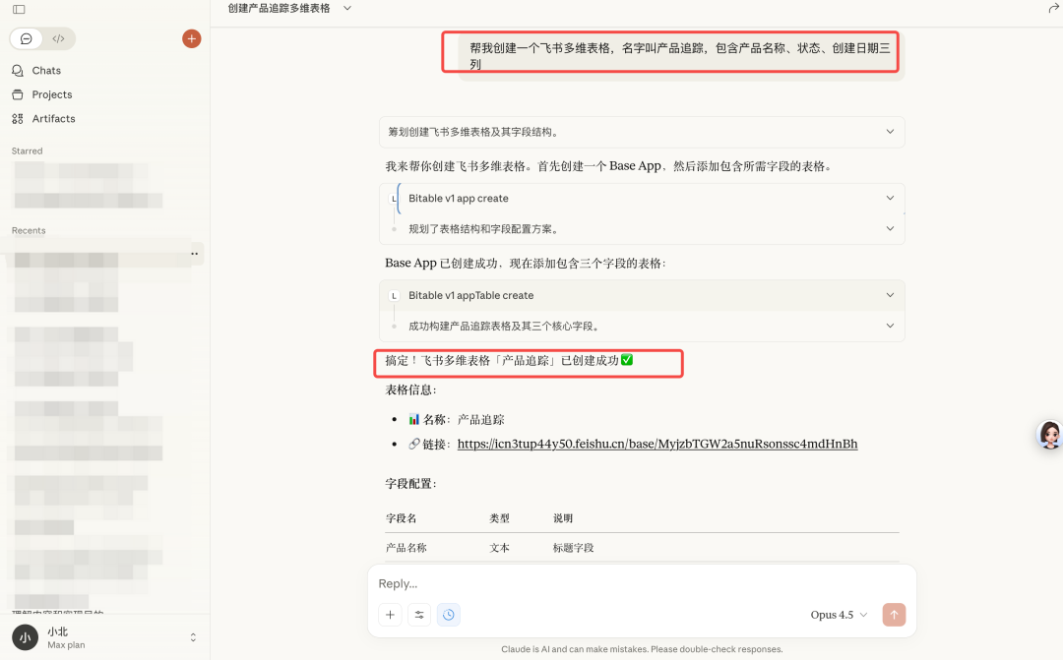Open tool settings beside the reply box
This screenshot has height=660, width=1063.
pyautogui.click(x=419, y=614)
